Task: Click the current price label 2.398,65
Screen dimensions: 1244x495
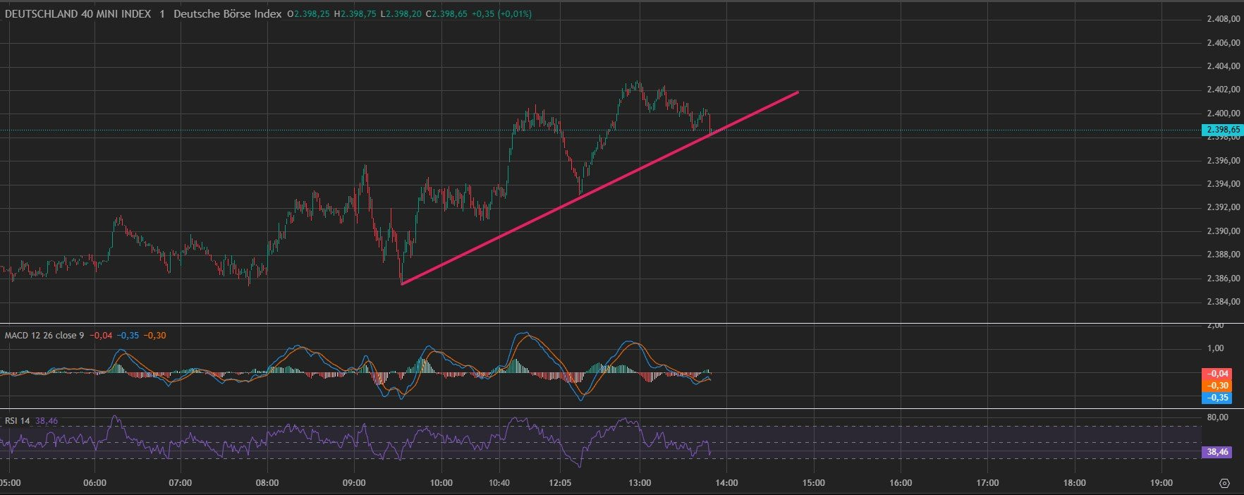Action: coord(1220,130)
